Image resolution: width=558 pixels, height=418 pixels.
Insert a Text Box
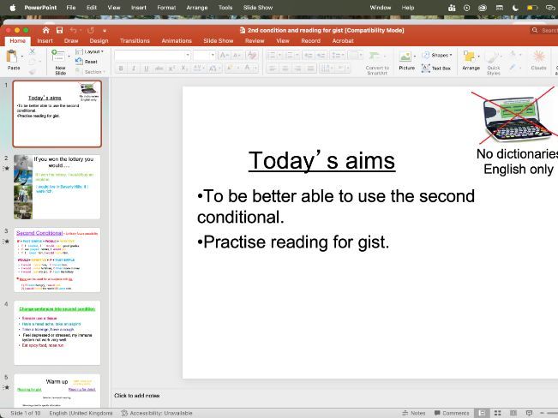click(436, 68)
